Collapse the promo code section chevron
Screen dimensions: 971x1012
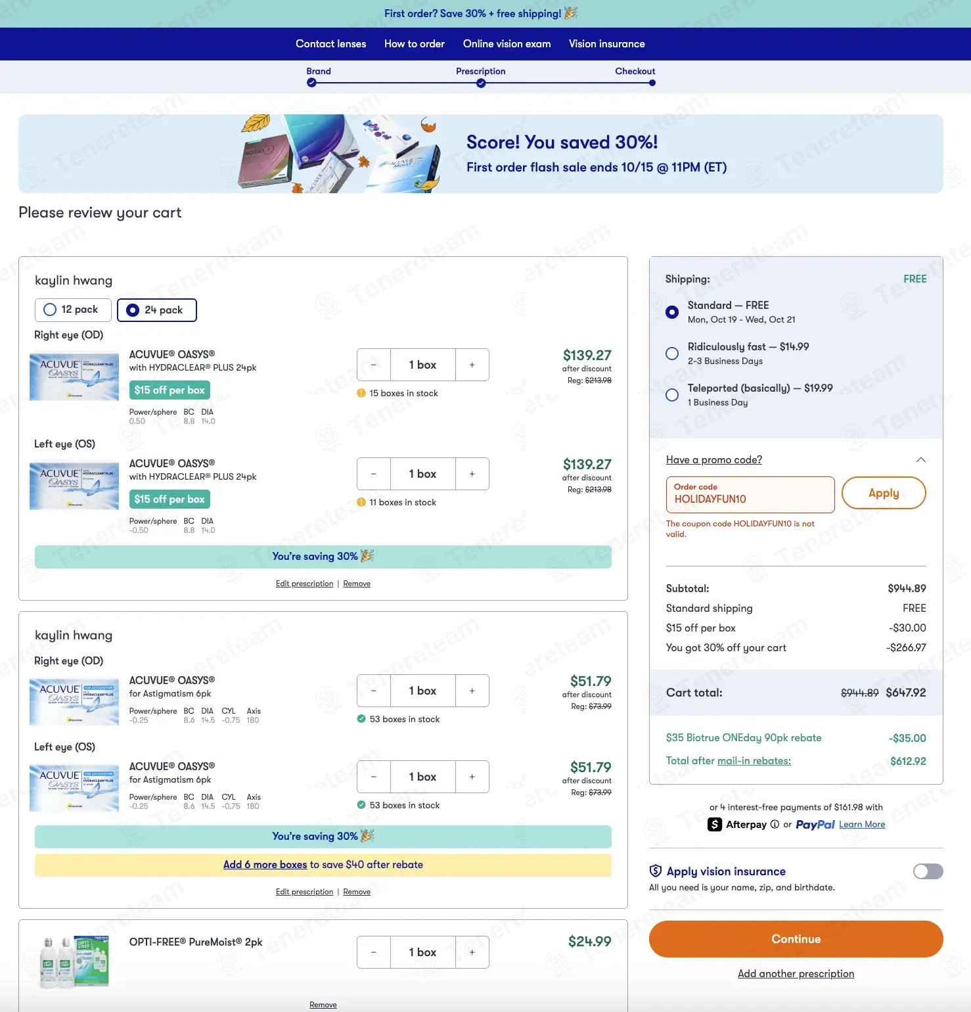(920, 460)
